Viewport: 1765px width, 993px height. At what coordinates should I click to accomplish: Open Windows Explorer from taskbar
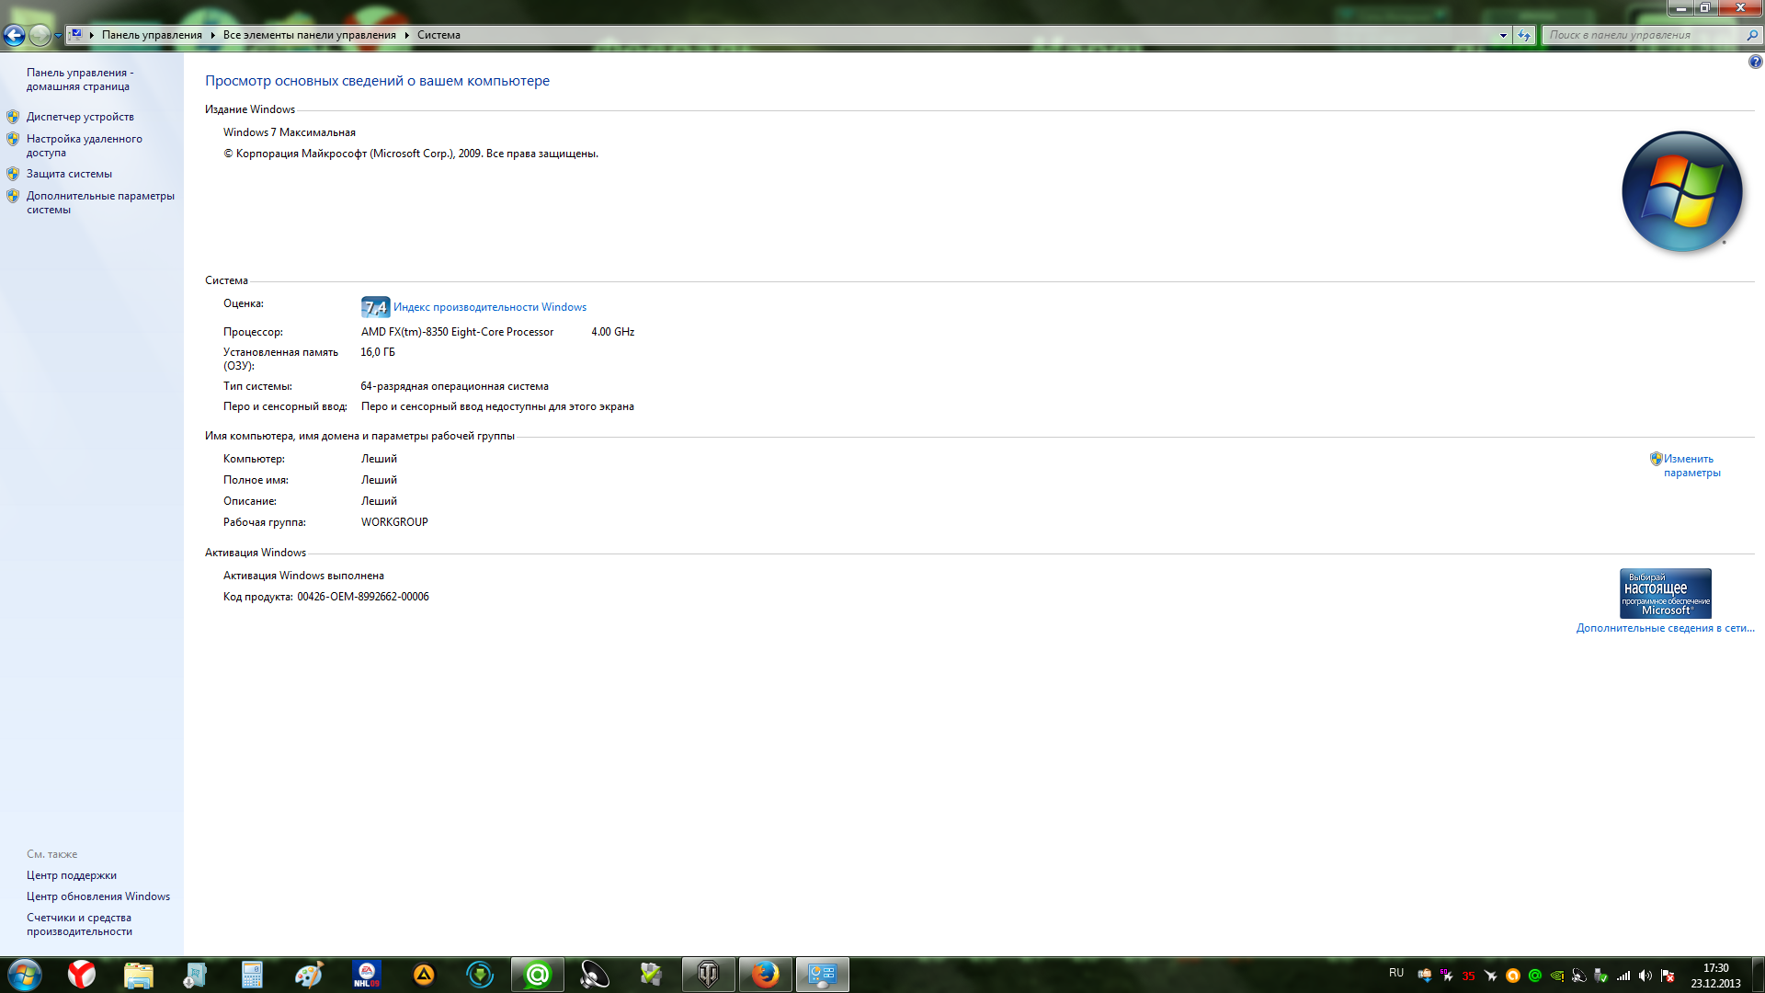click(x=139, y=975)
